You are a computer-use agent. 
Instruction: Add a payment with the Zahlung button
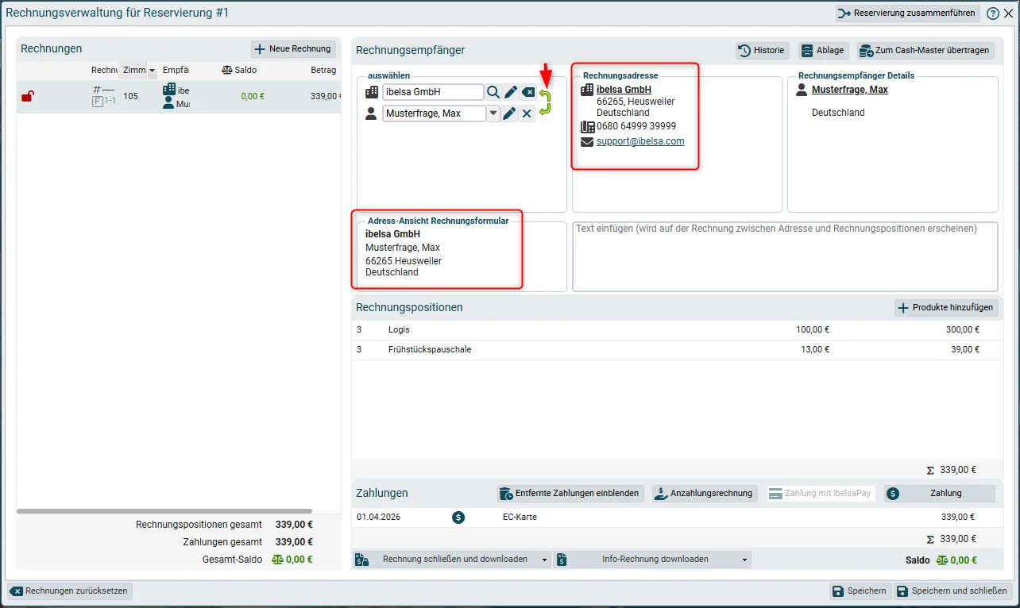pos(940,494)
